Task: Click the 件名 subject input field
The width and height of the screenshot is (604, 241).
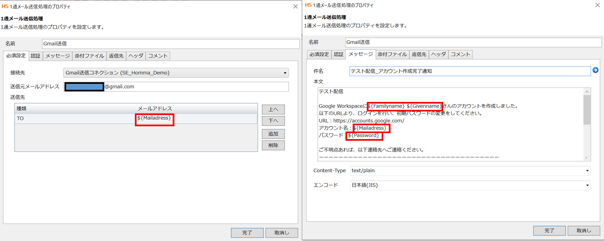Action: [470, 71]
